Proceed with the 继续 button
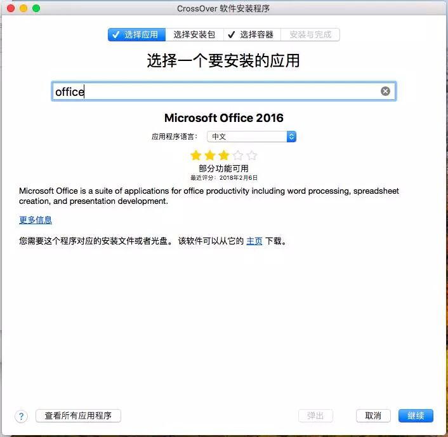Image resolution: width=448 pixels, height=437 pixels. tap(416, 415)
